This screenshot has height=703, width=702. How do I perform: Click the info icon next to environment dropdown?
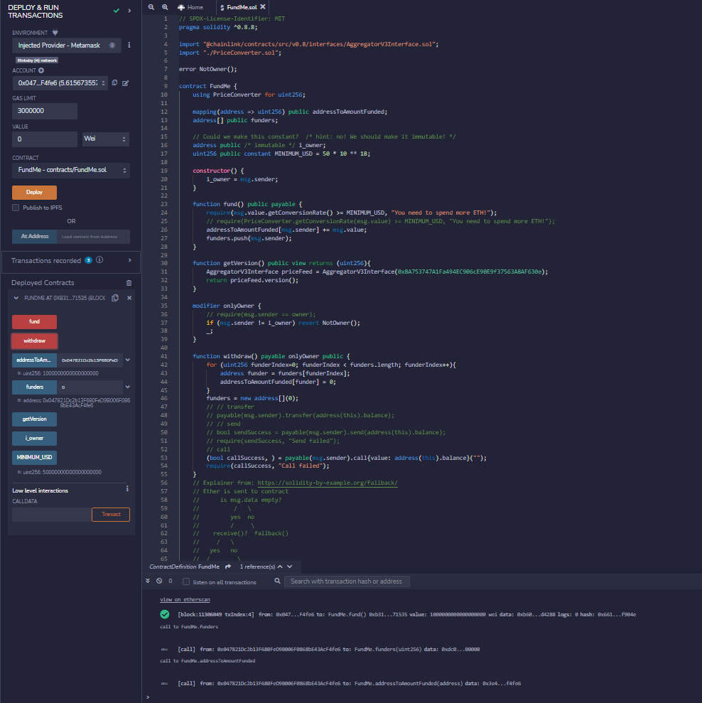[129, 45]
